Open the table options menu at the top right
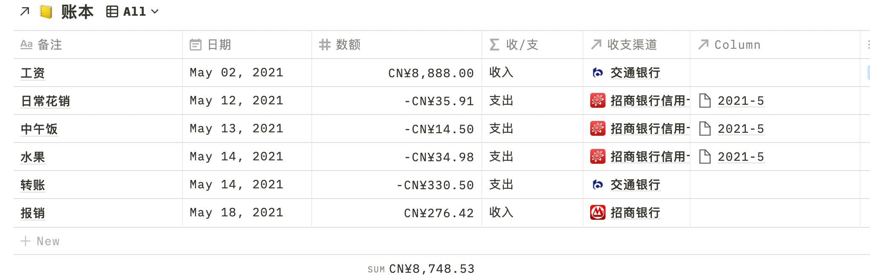870x280 pixels. 867,44
